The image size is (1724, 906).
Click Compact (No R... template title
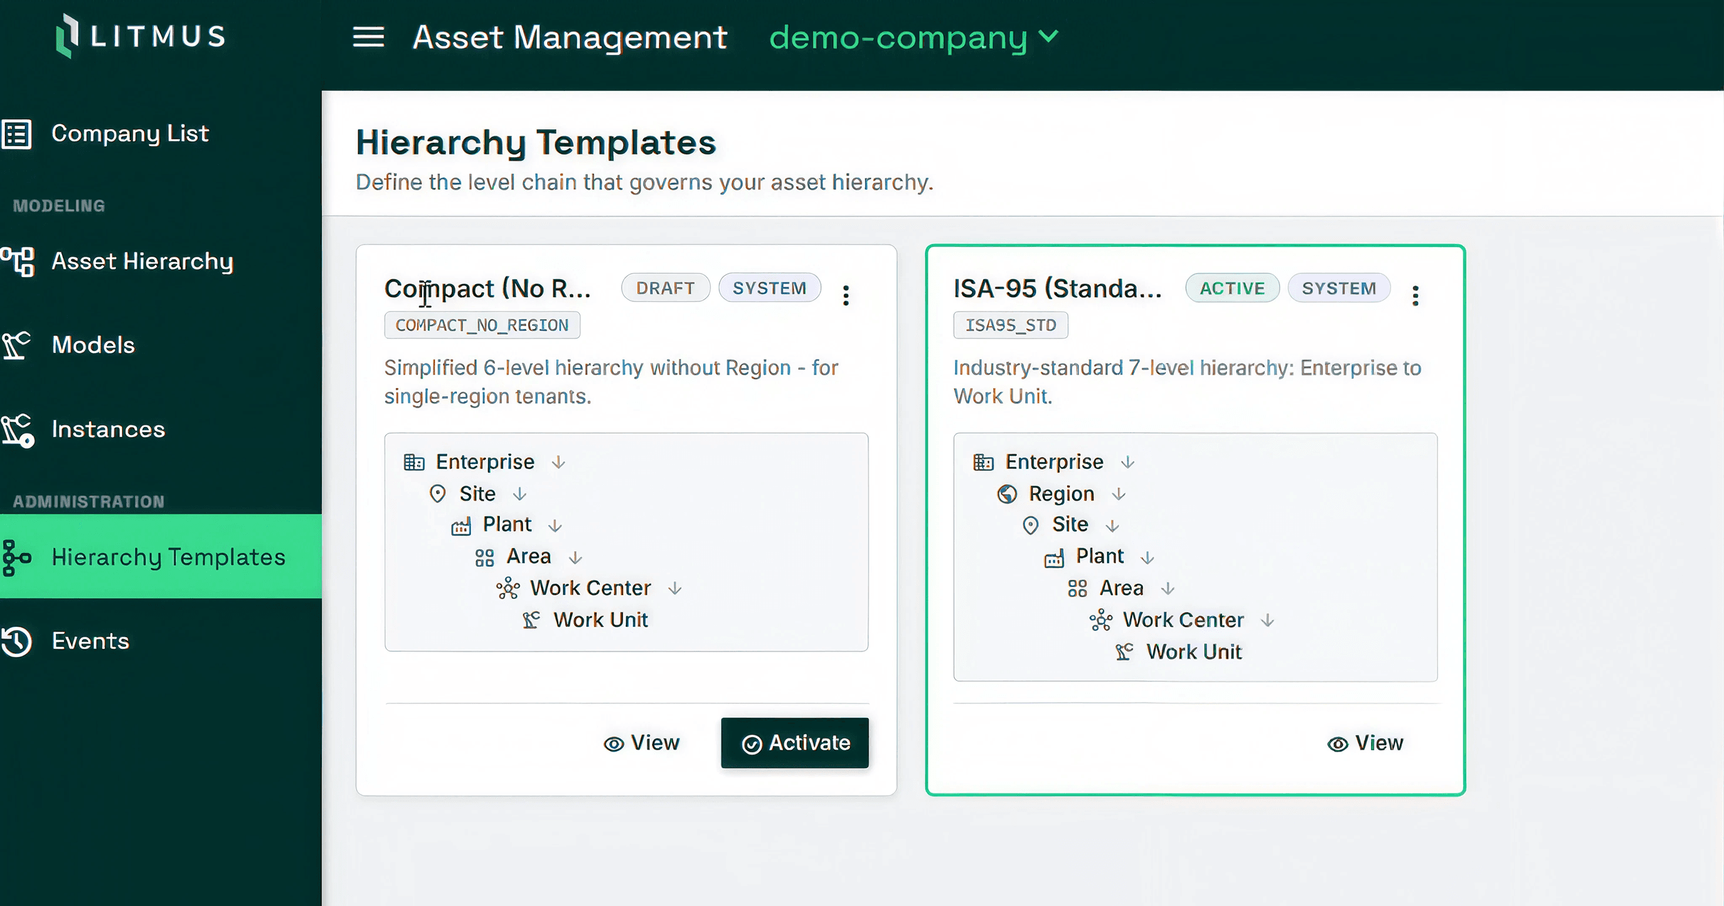click(488, 288)
